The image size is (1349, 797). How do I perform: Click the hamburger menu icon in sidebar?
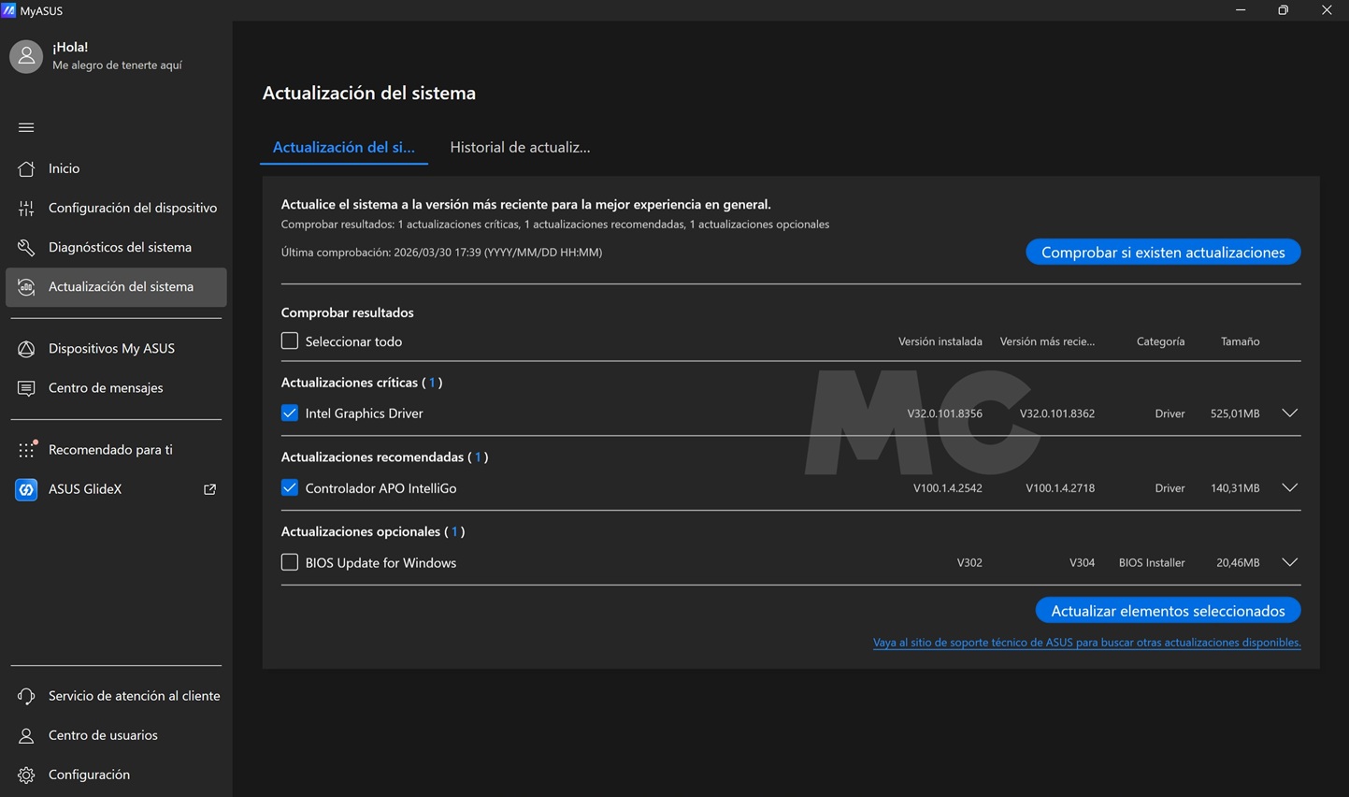(x=26, y=127)
